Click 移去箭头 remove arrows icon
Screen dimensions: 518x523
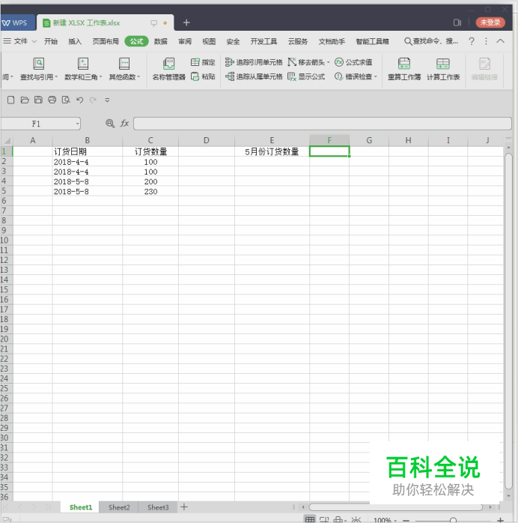(x=292, y=62)
